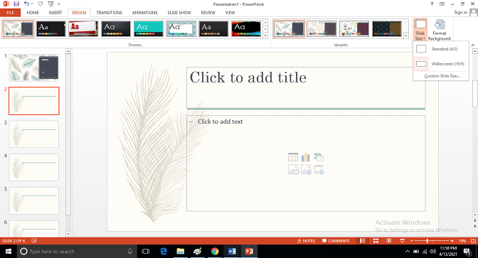Switch to the HOME tab
This screenshot has height=258, width=478.
33,13
